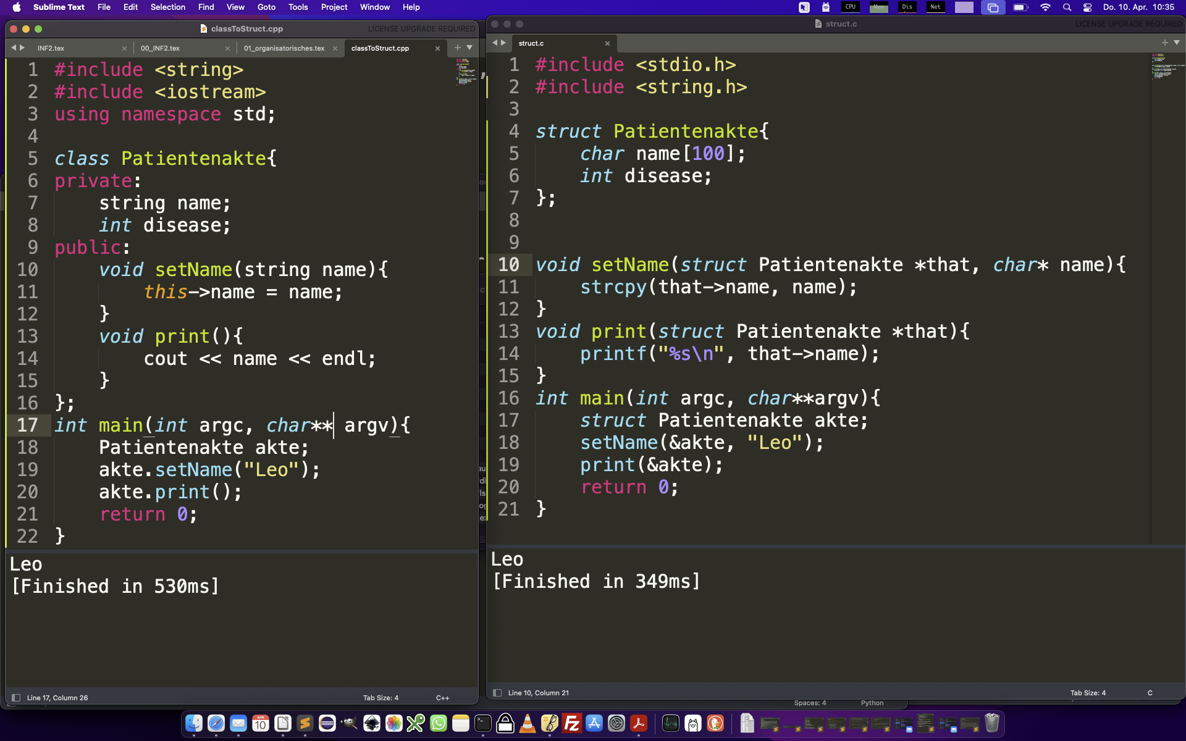The height and width of the screenshot is (741, 1186).
Task: Launch Terminal from the Dock
Action: 483,722
